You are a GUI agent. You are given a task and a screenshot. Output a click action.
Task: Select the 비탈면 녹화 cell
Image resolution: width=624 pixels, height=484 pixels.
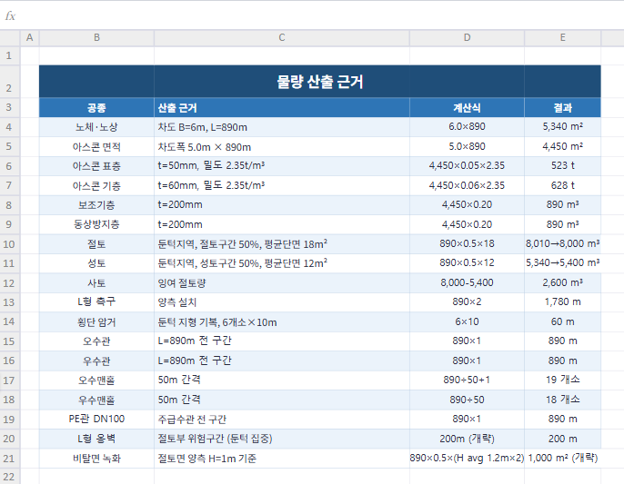[96, 459]
